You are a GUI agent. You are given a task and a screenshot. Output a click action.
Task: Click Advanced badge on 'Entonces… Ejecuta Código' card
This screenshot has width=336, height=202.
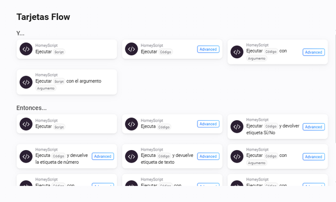coord(208,124)
